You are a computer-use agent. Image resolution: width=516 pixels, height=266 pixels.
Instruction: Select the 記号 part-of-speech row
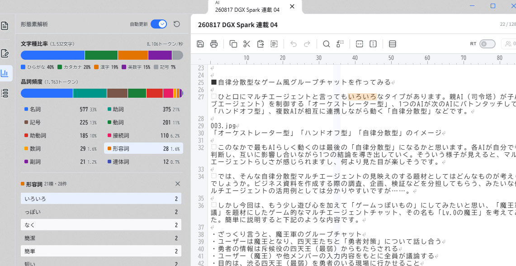click(61, 123)
